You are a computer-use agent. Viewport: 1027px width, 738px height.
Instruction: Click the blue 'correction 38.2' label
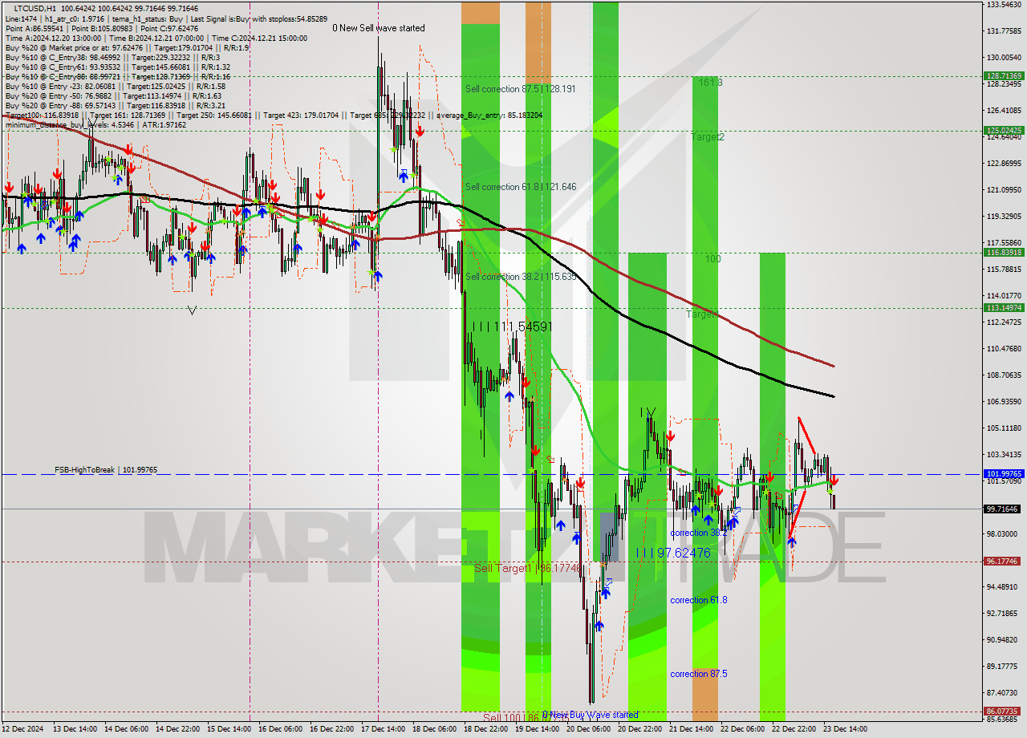[699, 533]
